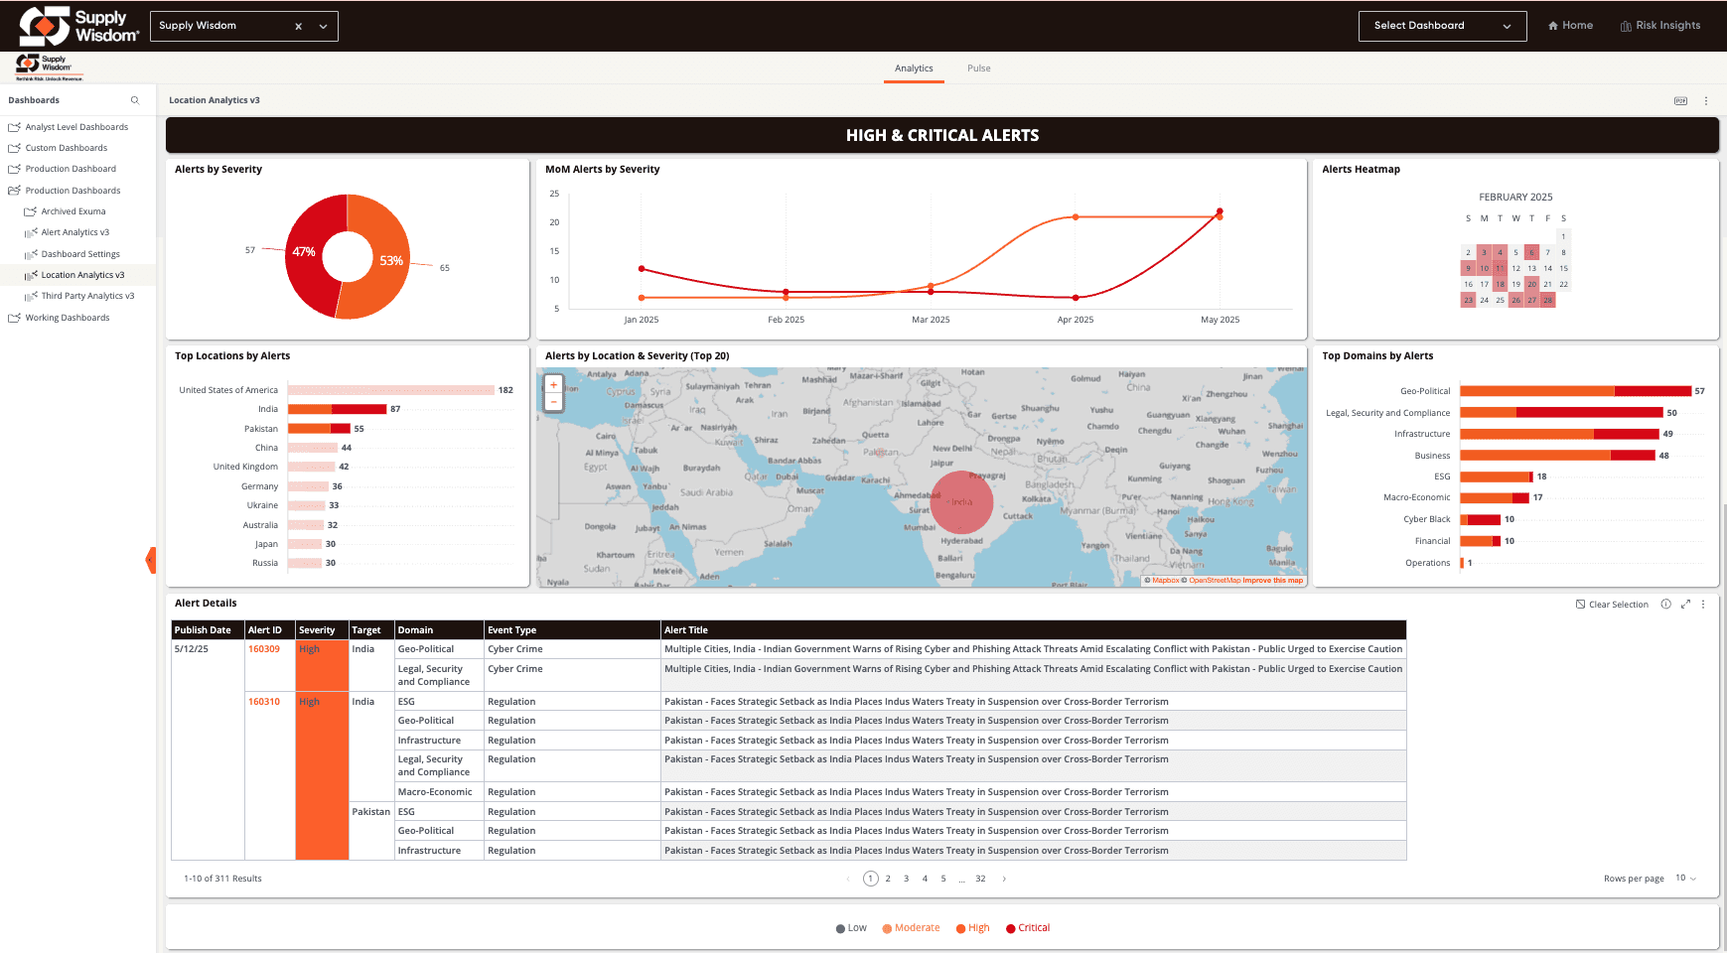This screenshot has height=953, width=1727.
Task: Toggle the Moderate severity legend filter
Action: tap(911, 928)
